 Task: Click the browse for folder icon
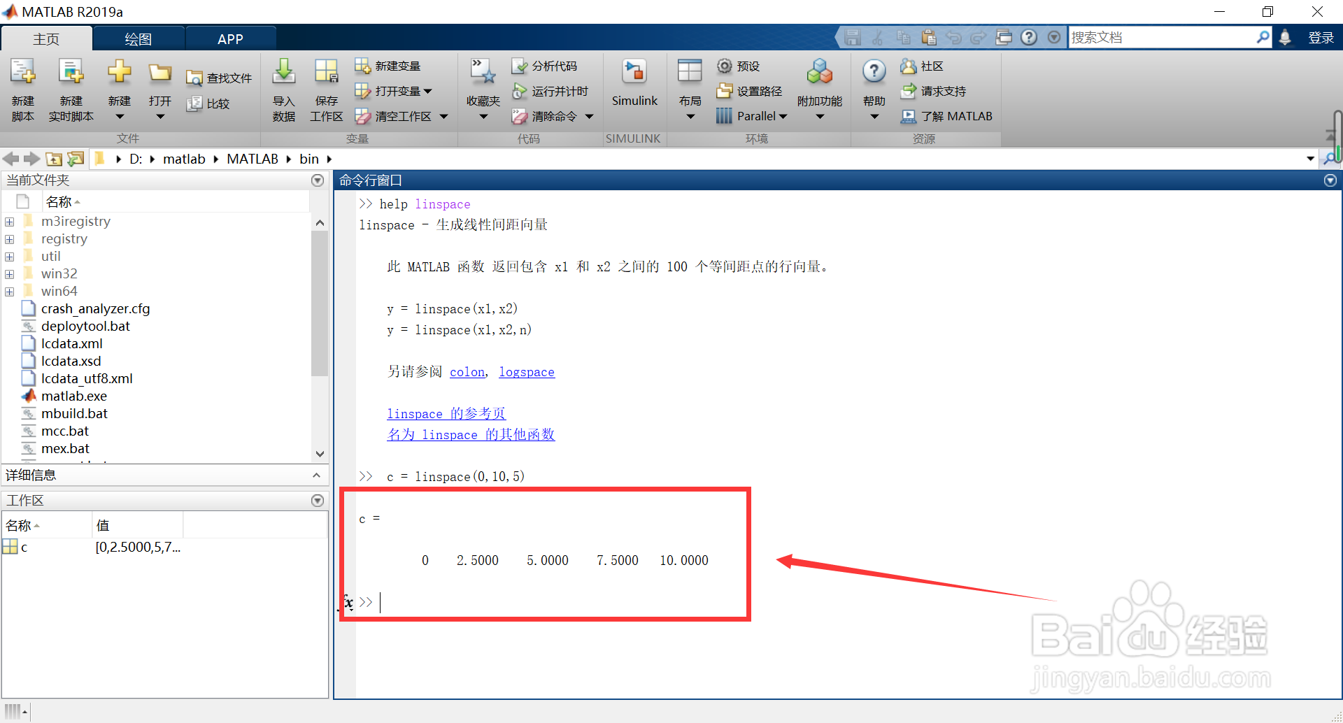click(x=76, y=159)
